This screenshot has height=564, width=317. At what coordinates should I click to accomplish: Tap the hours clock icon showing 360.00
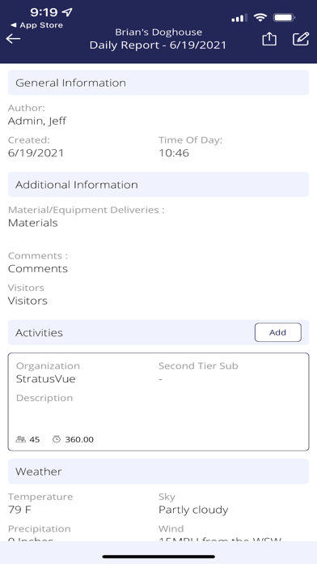57,439
